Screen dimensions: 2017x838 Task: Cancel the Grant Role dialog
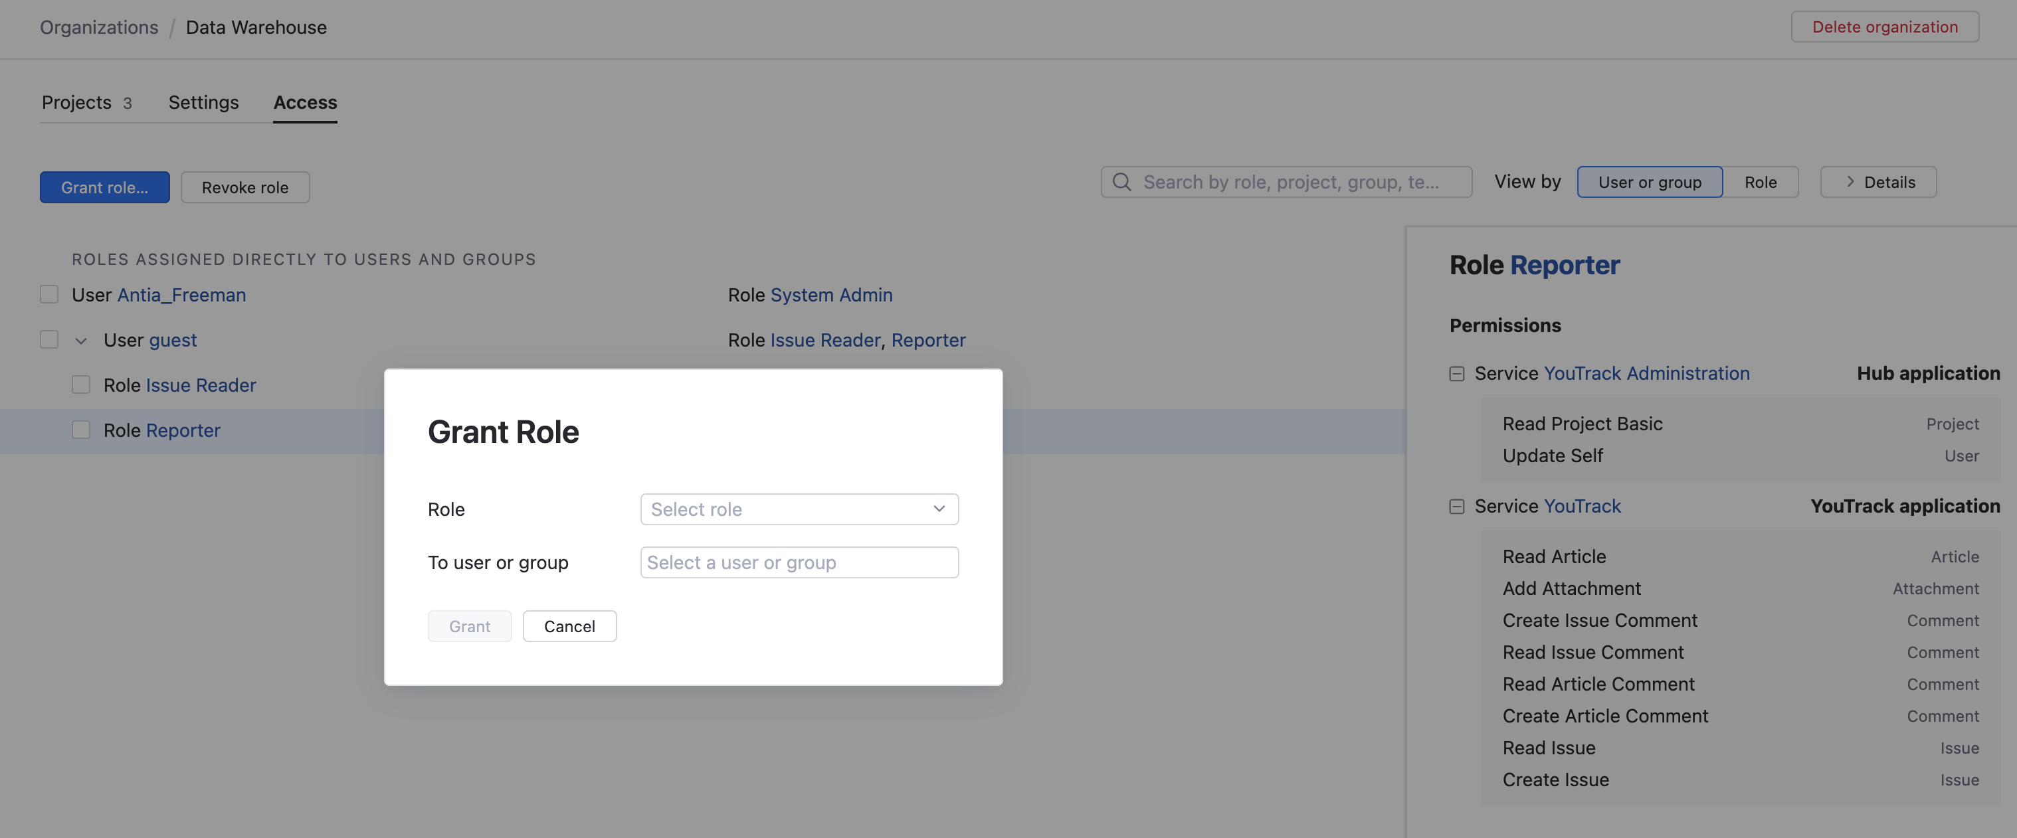click(x=569, y=627)
